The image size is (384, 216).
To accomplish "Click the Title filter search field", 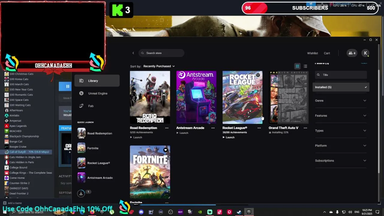I will pos(341,75).
